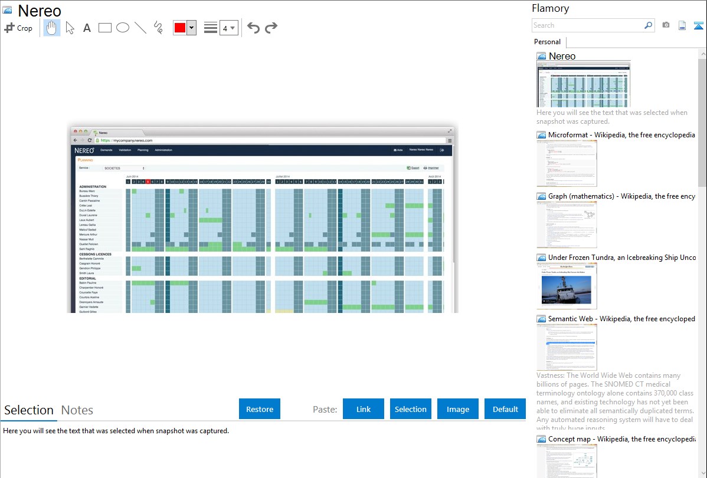
Task: Click the Restore button
Action: [x=260, y=409]
